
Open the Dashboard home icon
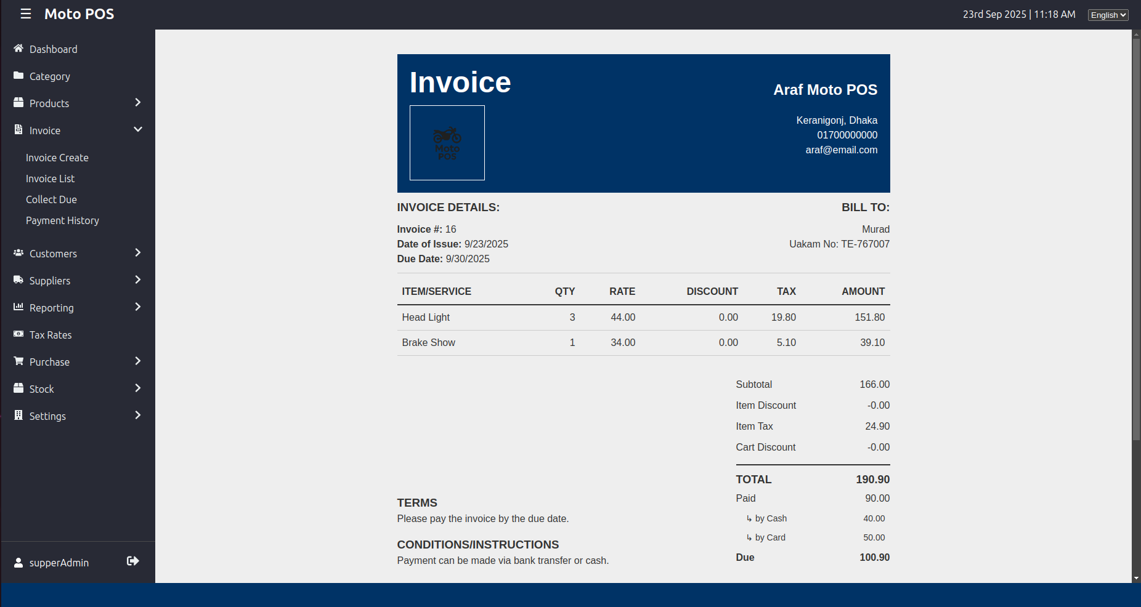18,49
